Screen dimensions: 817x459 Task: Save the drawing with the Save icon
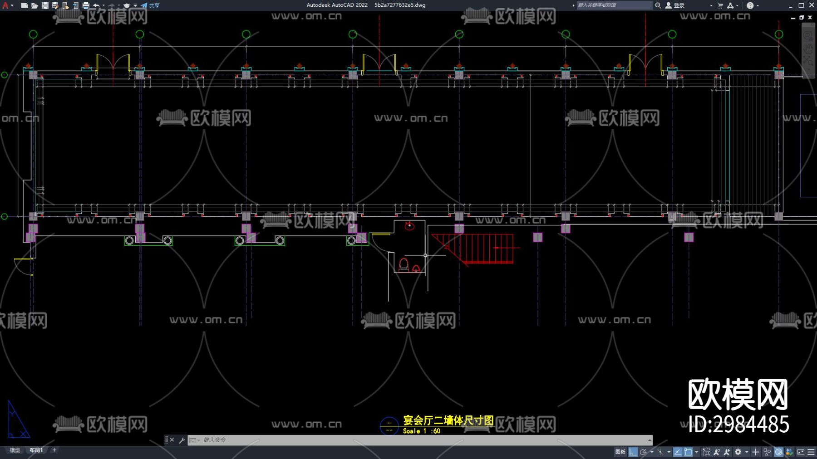click(x=45, y=5)
